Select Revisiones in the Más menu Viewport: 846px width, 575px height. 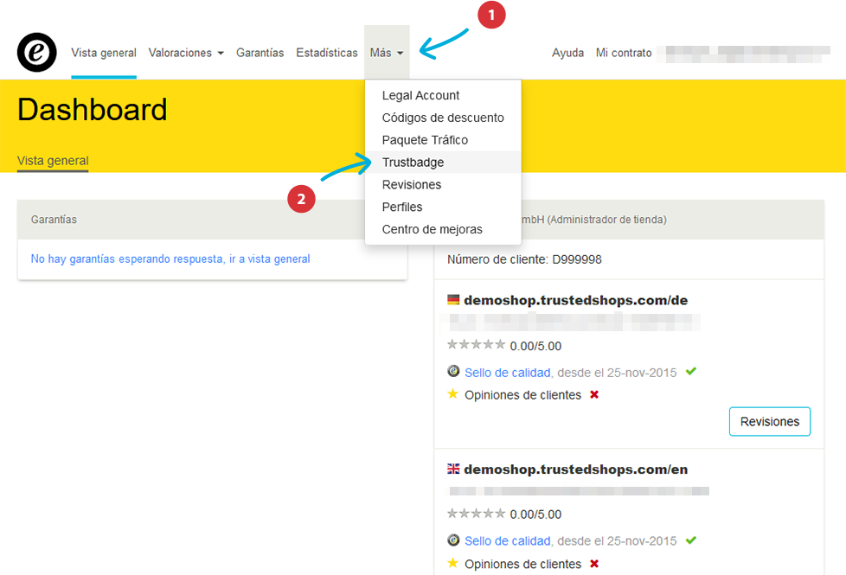coord(443,185)
